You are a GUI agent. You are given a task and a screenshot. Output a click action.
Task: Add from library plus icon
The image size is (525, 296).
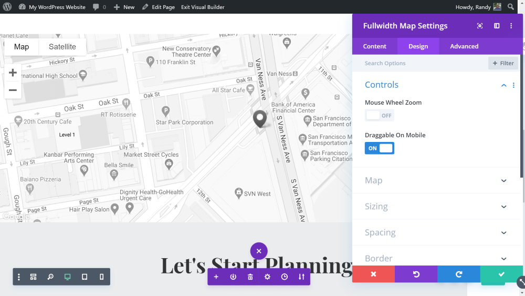pos(216,277)
